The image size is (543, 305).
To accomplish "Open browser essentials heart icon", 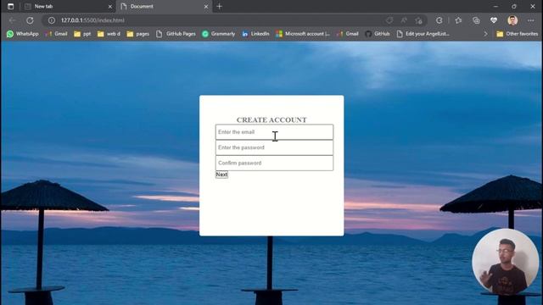I will click(x=494, y=20).
